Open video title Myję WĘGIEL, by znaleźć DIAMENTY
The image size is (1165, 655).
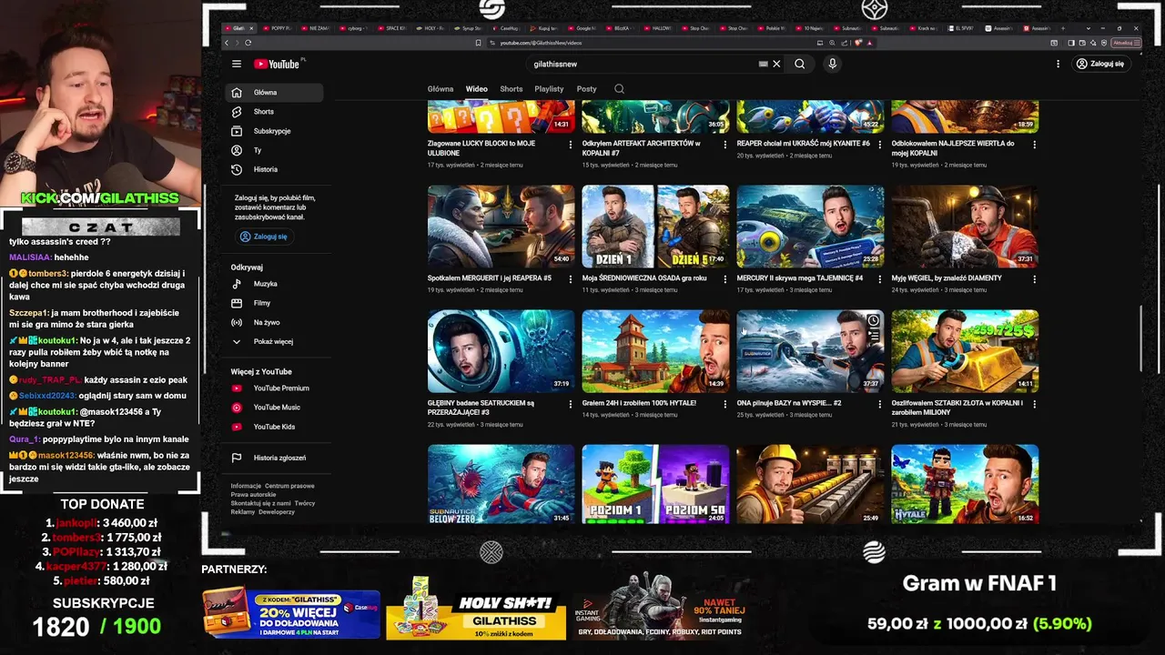947,278
